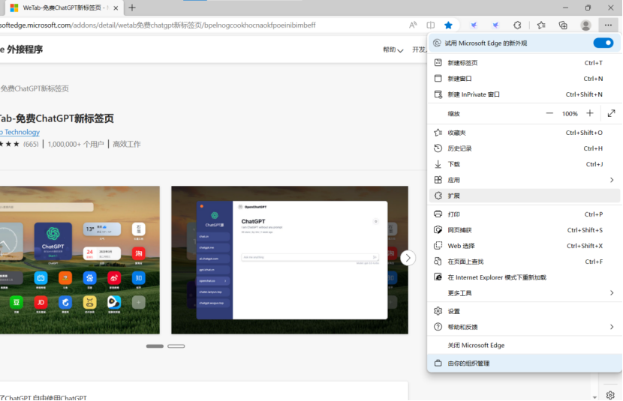Toggle the new Microsoft Edge appearance switch
The image size is (623, 401).
(x=603, y=43)
